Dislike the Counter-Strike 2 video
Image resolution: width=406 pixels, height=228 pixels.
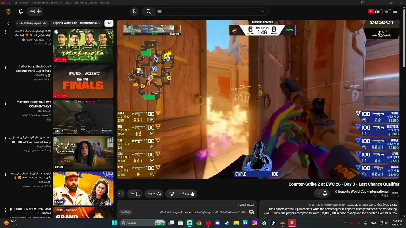[x=172, y=193]
